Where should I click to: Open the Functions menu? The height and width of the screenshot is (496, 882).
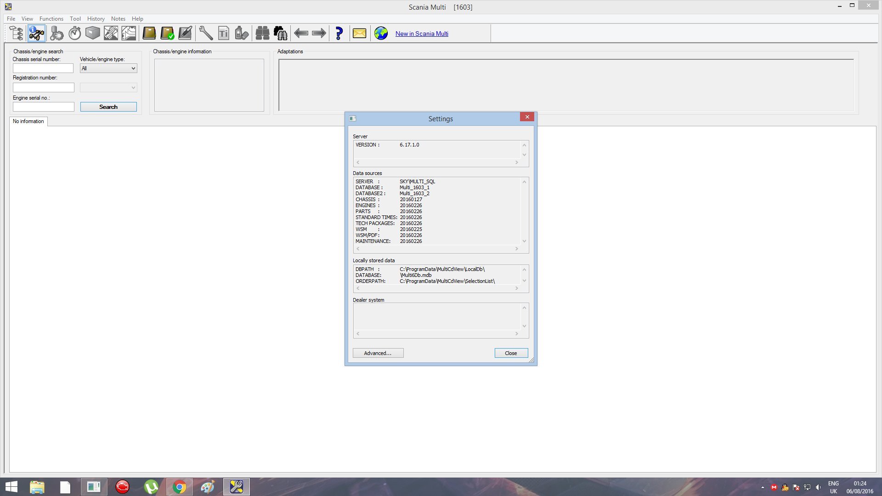[51, 19]
